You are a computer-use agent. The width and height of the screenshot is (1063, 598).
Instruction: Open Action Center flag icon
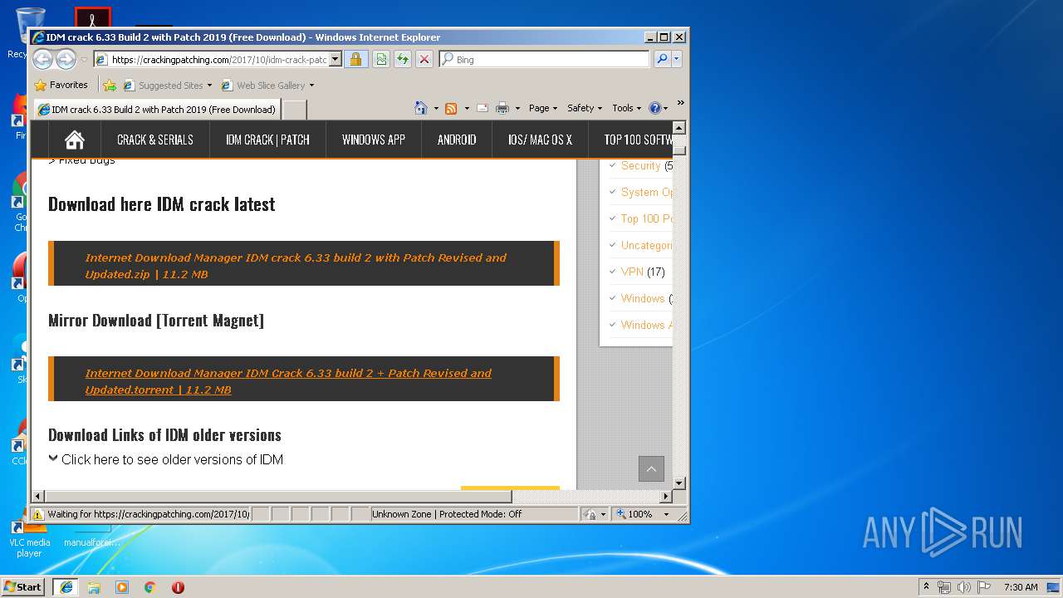(x=984, y=587)
